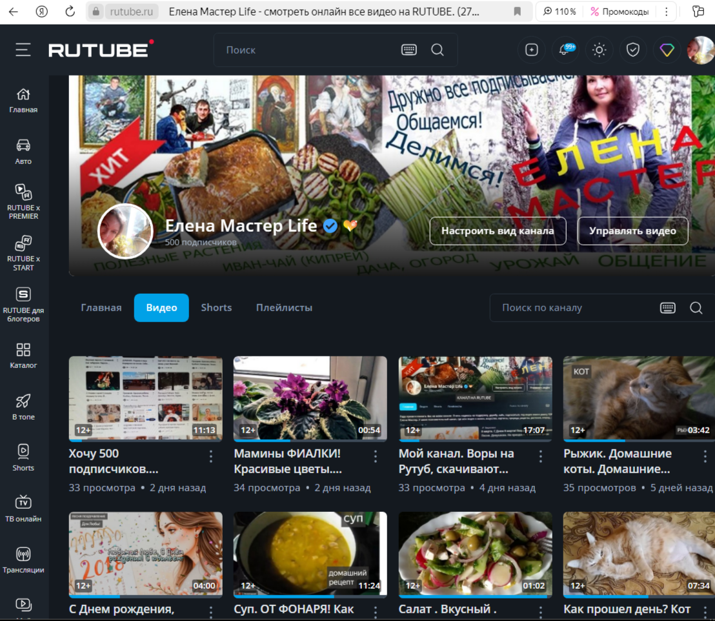Open options menu for Салат. Вкусный video

[540, 611]
